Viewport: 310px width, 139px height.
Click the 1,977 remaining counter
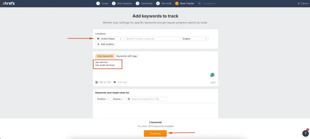click(213, 83)
